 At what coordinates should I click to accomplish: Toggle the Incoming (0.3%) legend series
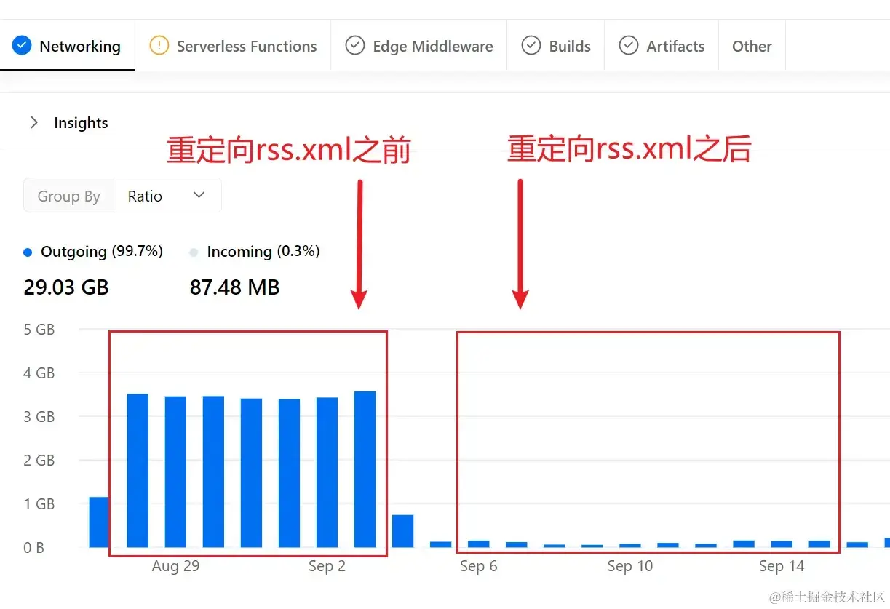click(x=255, y=252)
